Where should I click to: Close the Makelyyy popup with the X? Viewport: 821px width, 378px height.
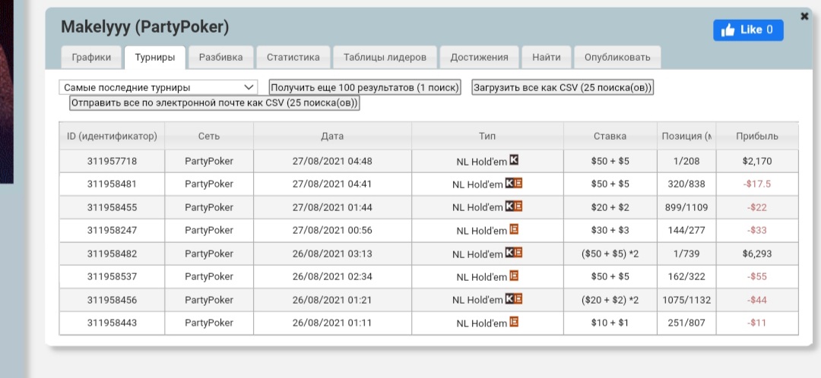click(805, 16)
